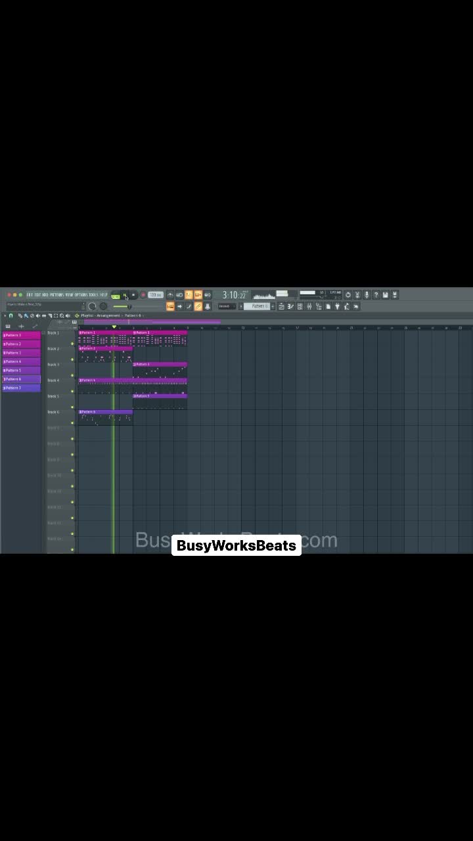Click the audio editor scissors icon
473x841 pixels.
click(357, 294)
